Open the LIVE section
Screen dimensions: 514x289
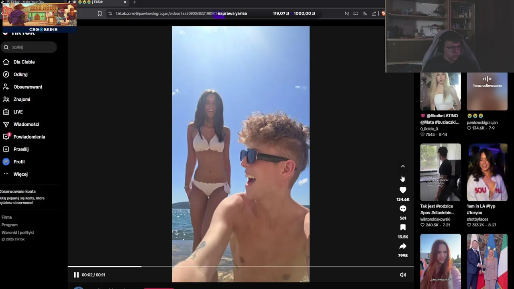pyautogui.click(x=18, y=112)
